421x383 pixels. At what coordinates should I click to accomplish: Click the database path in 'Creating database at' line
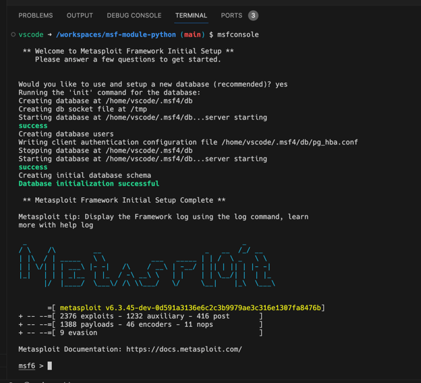tap(148, 101)
